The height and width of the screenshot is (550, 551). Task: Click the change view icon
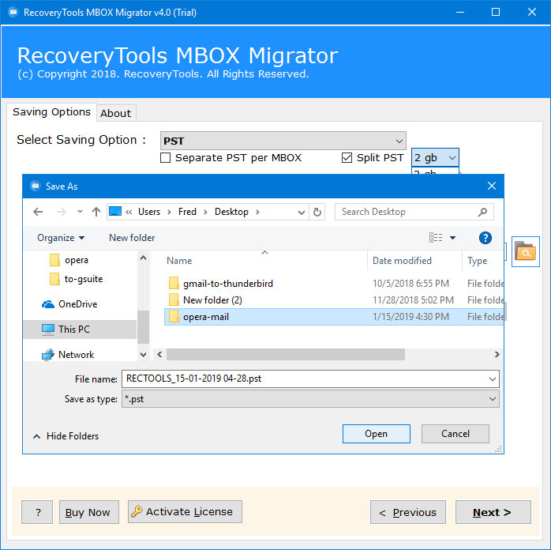click(436, 238)
